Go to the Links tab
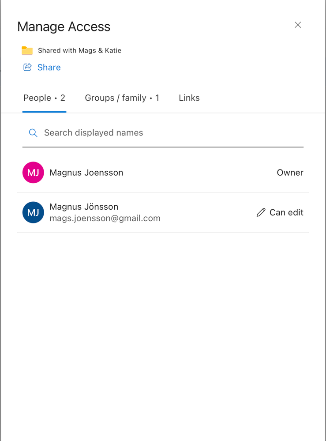Image resolution: width=326 pixels, height=441 pixels. [189, 98]
